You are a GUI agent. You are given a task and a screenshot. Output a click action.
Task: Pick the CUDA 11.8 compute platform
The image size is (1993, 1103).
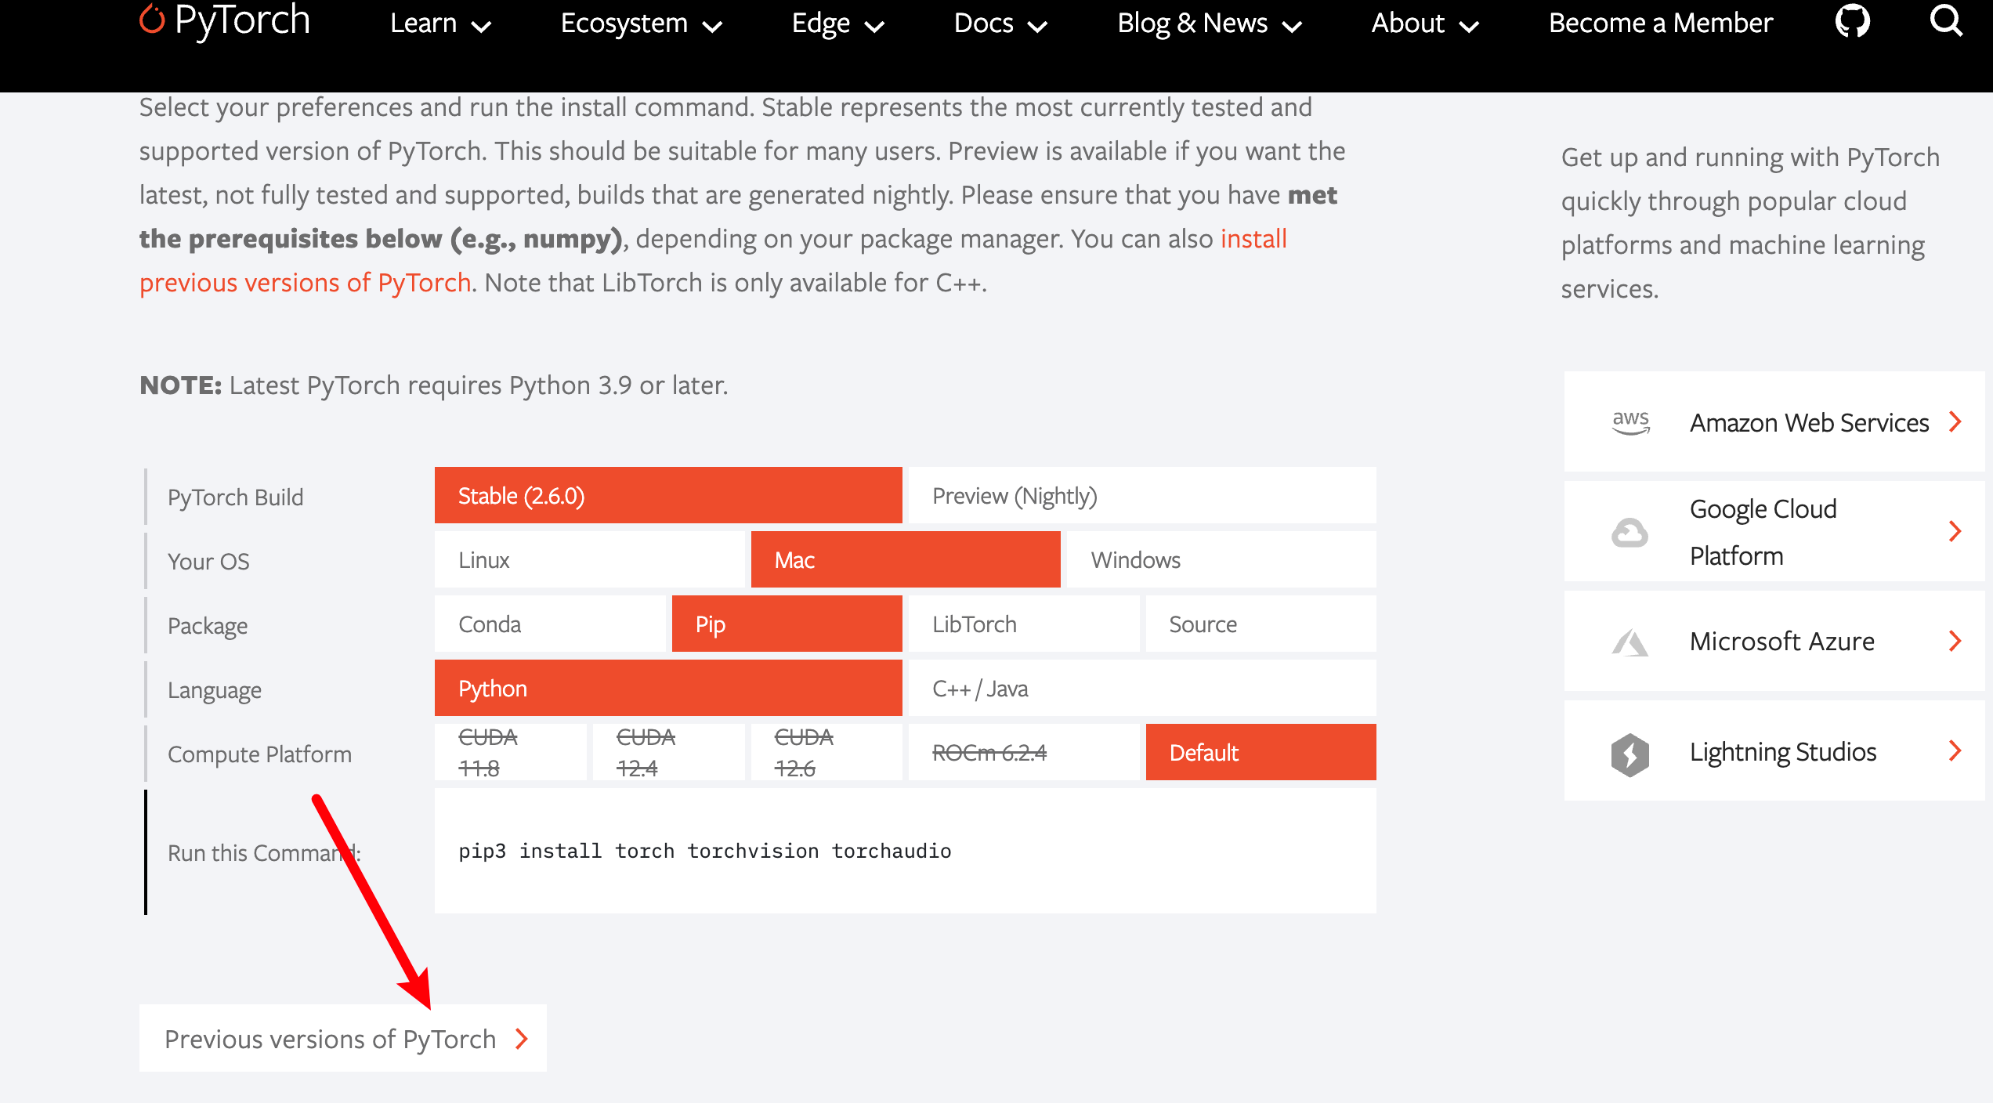pyautogui.click(x=511, y=752)
